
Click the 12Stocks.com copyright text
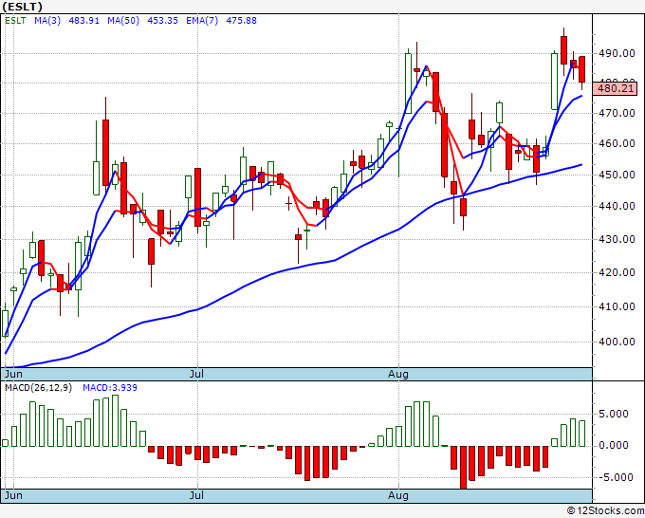605,511
